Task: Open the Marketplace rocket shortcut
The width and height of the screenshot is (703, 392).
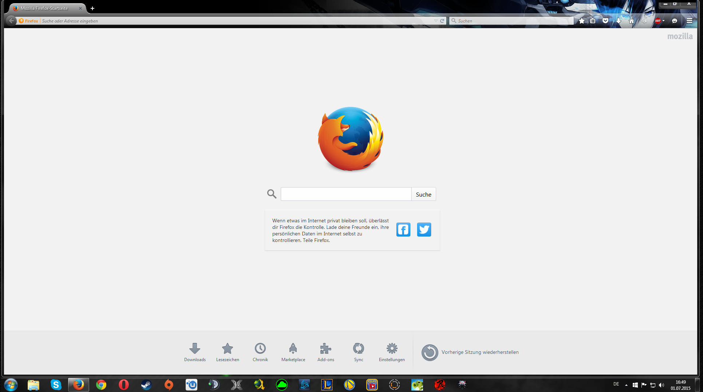Action: (293, 352)
